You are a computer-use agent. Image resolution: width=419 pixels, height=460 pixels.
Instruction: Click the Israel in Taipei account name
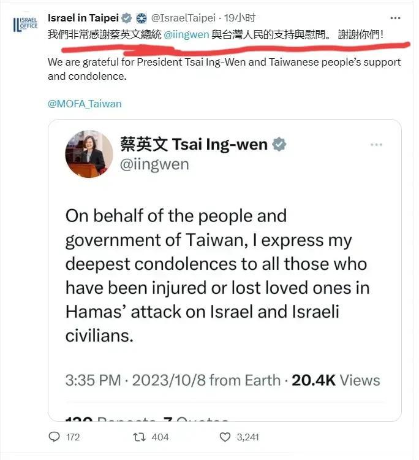[x=83, y=18]
